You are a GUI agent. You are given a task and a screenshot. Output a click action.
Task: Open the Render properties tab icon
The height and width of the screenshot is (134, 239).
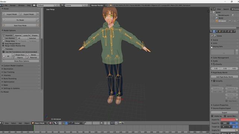(211, 31)
